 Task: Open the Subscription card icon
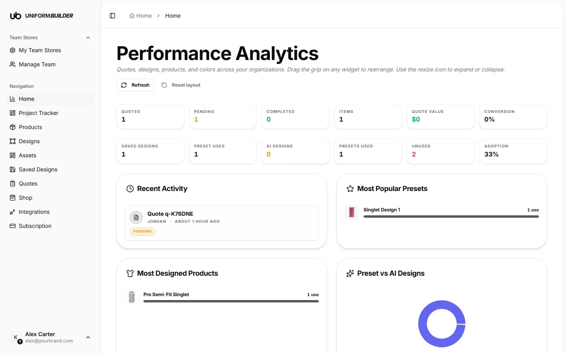[13, 226]
